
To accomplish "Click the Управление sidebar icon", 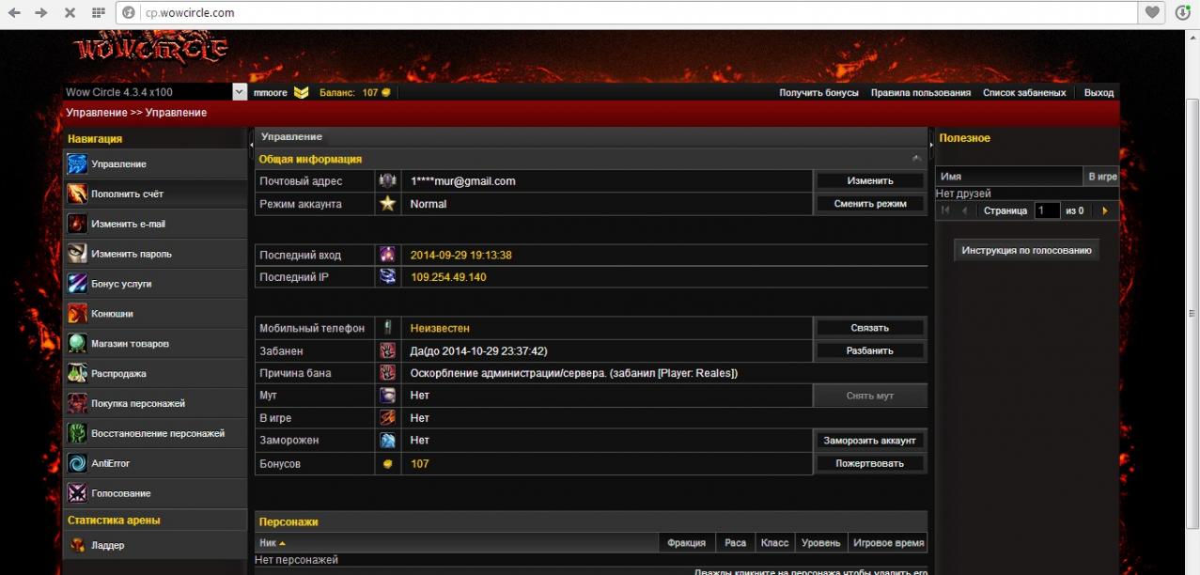I will (x=77, y=164).
